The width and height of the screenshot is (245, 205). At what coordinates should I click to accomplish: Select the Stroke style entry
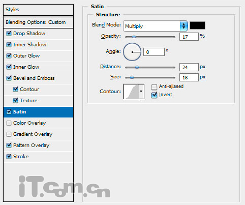coord(38,157)
